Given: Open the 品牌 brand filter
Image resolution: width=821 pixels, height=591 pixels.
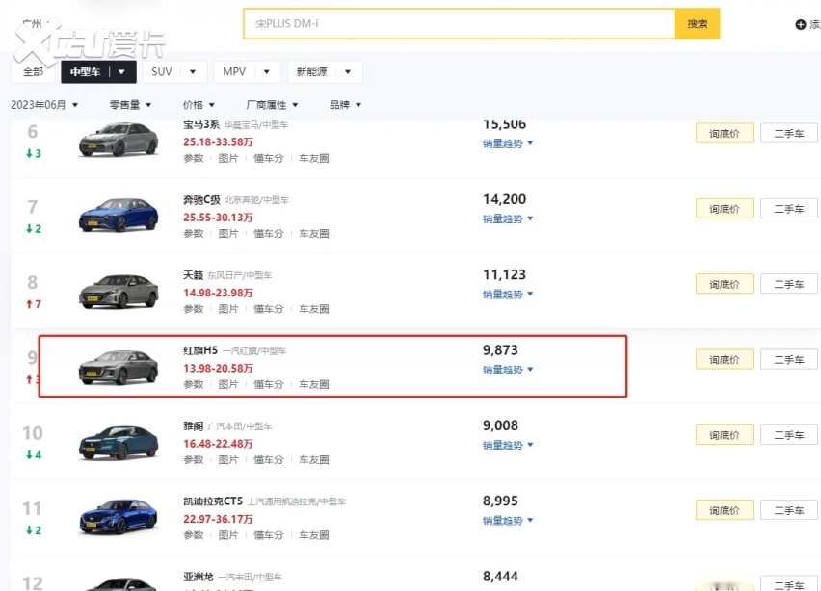Looking at the screenshot, I should (345, 105).
